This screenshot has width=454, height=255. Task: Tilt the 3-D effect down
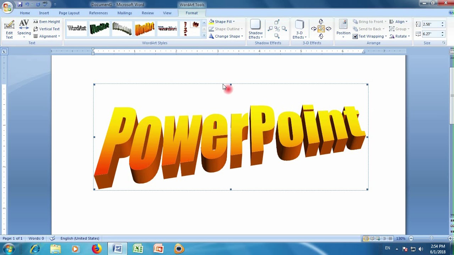pyautogui.click(x=321, y=36)
